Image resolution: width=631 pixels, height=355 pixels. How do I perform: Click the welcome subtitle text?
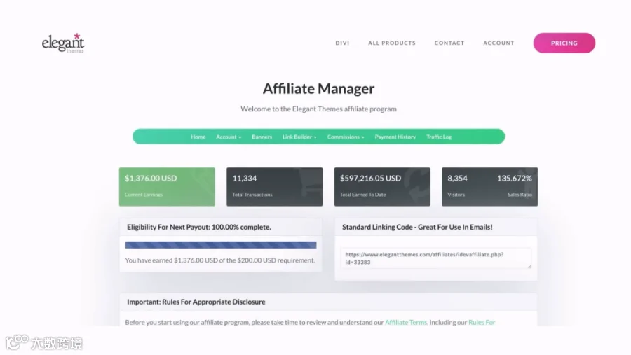tap(319, 109)
